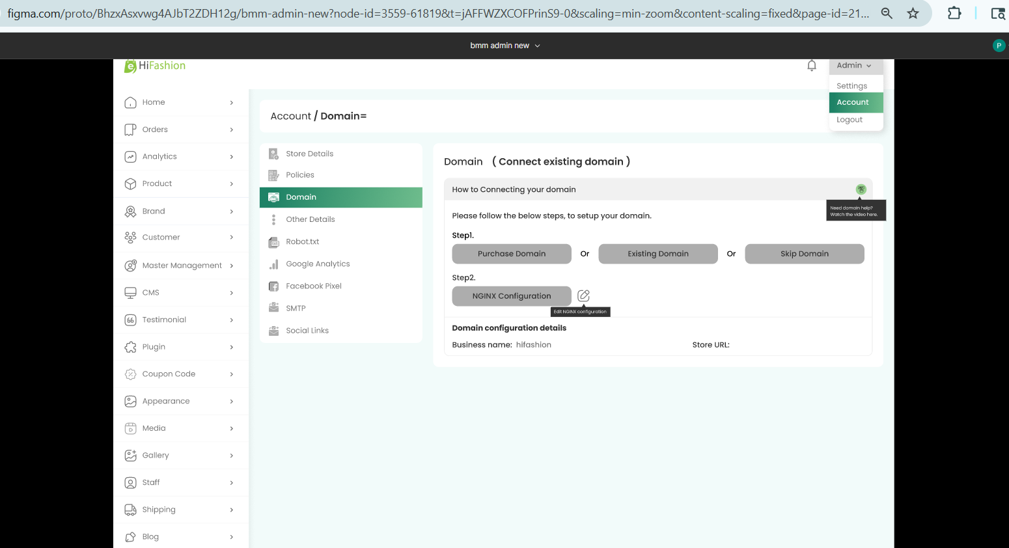Viewport: 1009px width, 548px height.
Task: Click the Existing Domain button
Action: point(658,254)
